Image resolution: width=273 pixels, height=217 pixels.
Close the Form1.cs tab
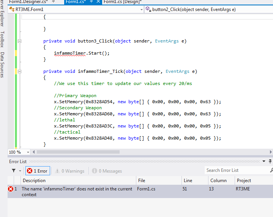pyautogui.click(x=98, y=2)
